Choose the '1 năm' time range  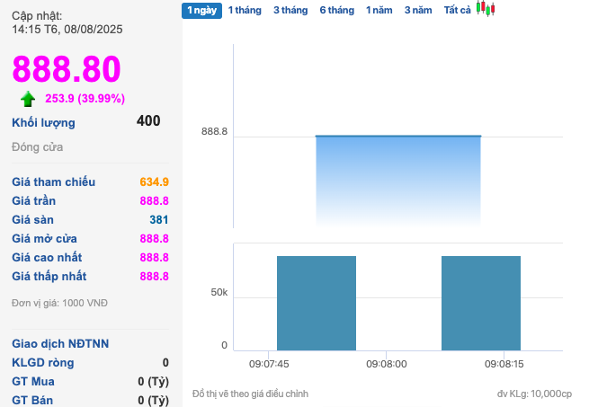pyautogui.click(x=379, y=11)
